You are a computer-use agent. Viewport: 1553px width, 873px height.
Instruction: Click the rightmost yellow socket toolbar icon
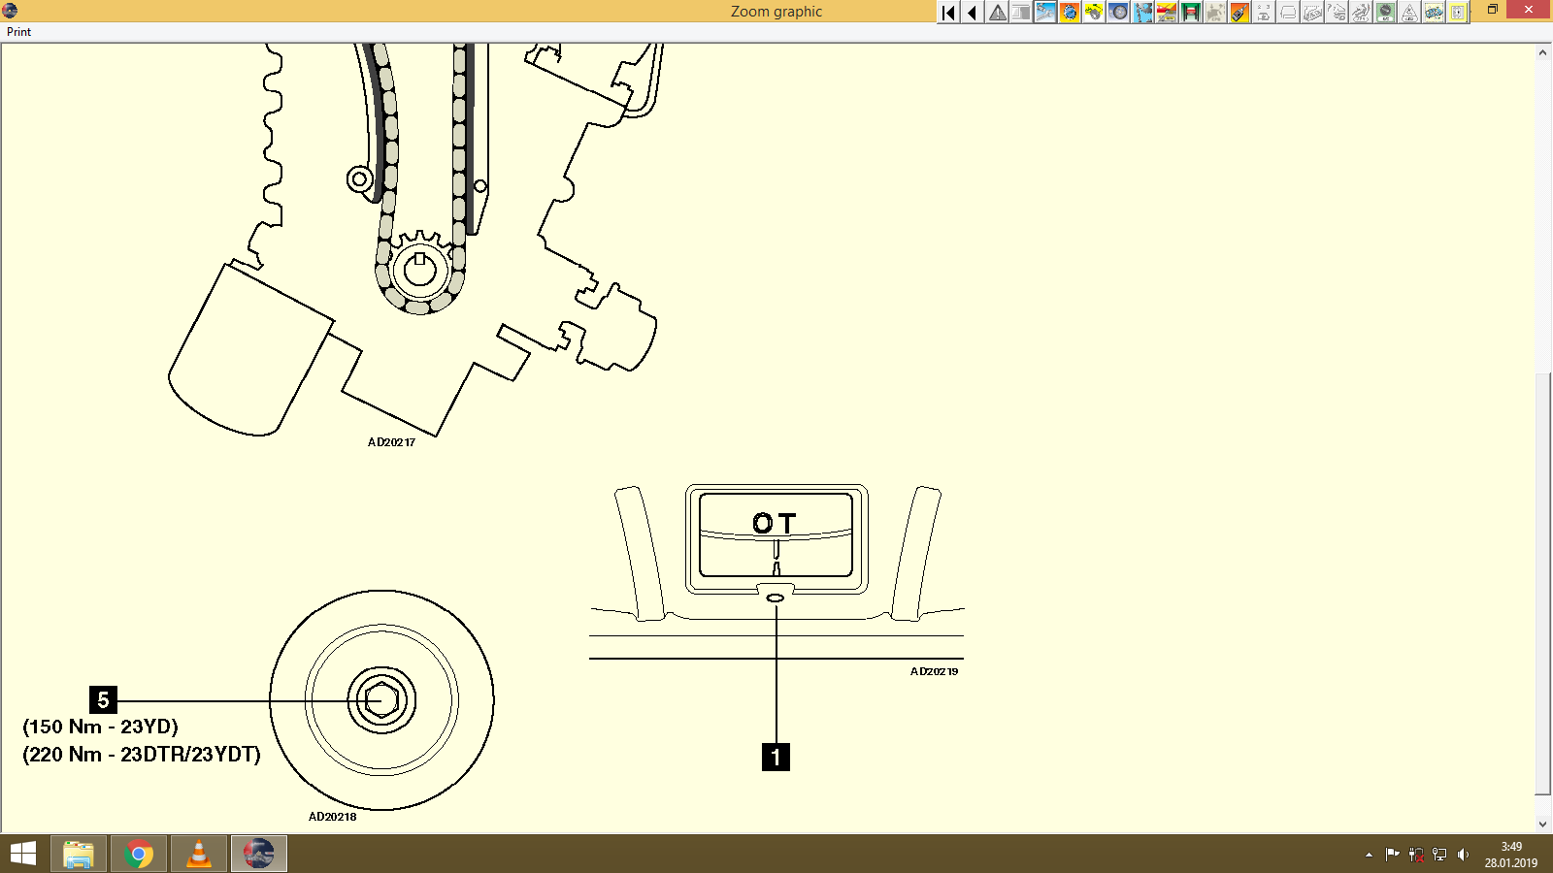1457,13
